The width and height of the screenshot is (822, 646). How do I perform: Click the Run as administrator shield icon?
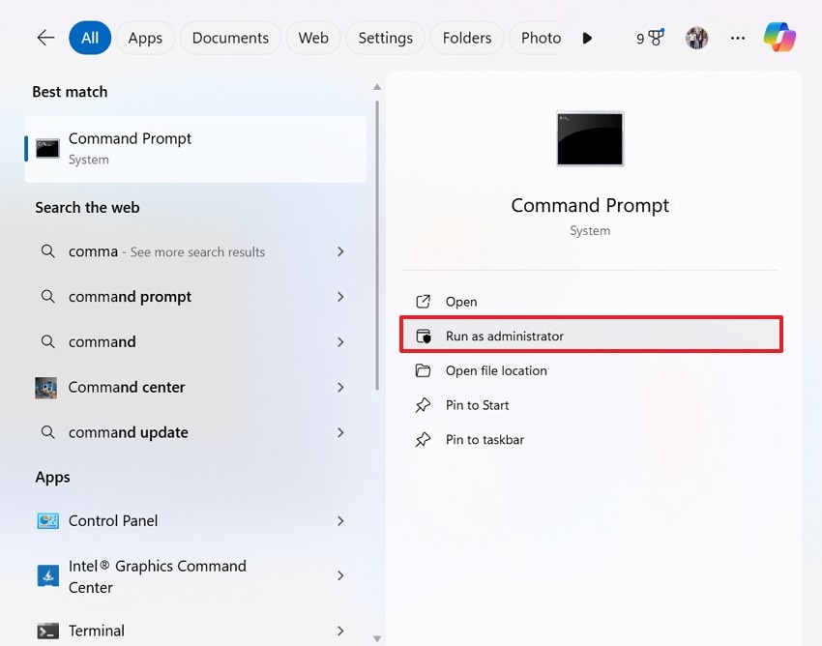pos(423,337)
